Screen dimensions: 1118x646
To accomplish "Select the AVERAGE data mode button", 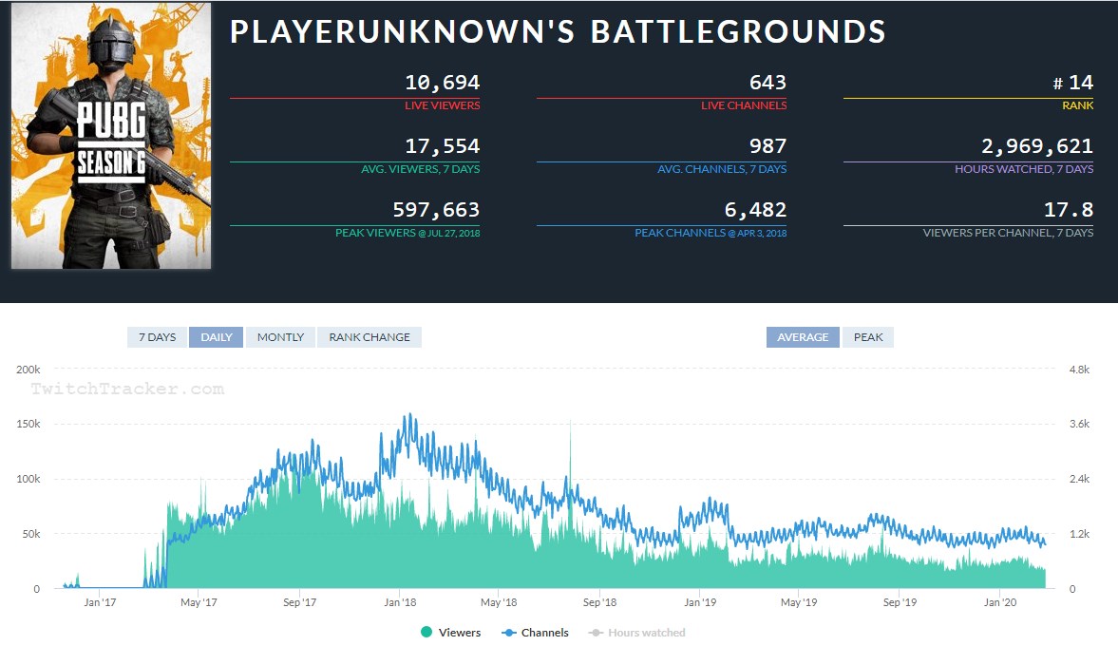I will click(x=803, y=337).
